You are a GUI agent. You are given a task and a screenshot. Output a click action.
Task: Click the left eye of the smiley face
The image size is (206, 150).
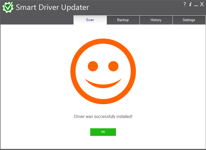pos(93,66)
